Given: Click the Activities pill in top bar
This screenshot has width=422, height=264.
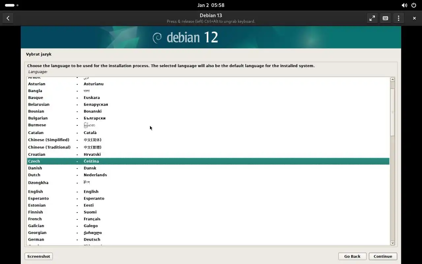Looking at the screenshot, I should (x=12, y=5).
